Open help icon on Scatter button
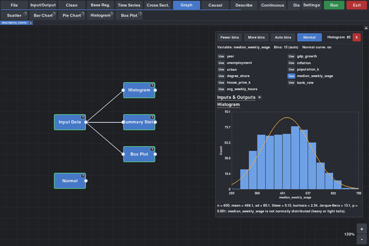Viewport: 369px width, 246px height. tap(26, 14)
